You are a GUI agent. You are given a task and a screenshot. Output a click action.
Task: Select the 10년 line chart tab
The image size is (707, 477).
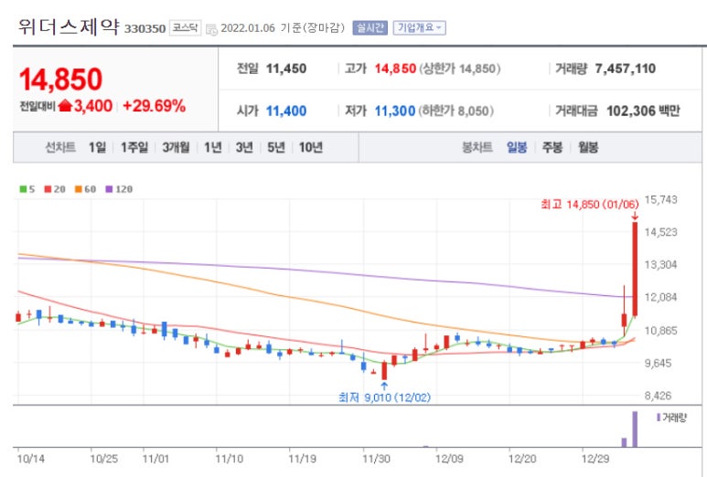point(311,147)
